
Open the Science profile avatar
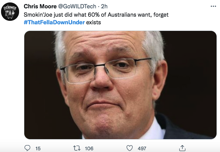(10, 12)
